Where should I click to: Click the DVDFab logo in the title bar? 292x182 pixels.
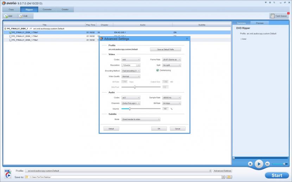[4, 3]
